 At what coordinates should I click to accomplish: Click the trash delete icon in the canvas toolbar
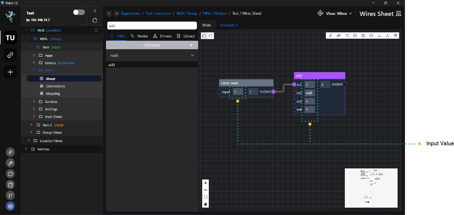tap(396, 36)
